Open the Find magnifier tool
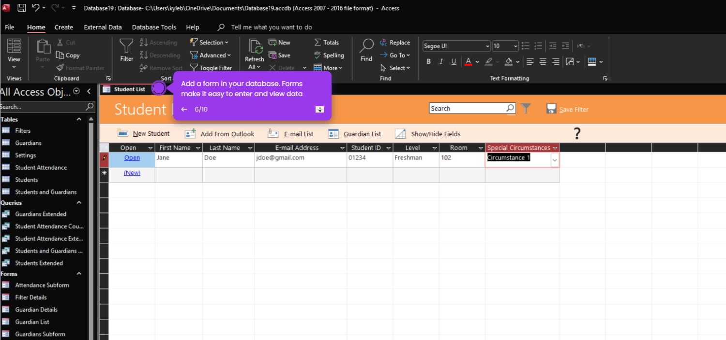The image size is (726, 340). (366, 51)
